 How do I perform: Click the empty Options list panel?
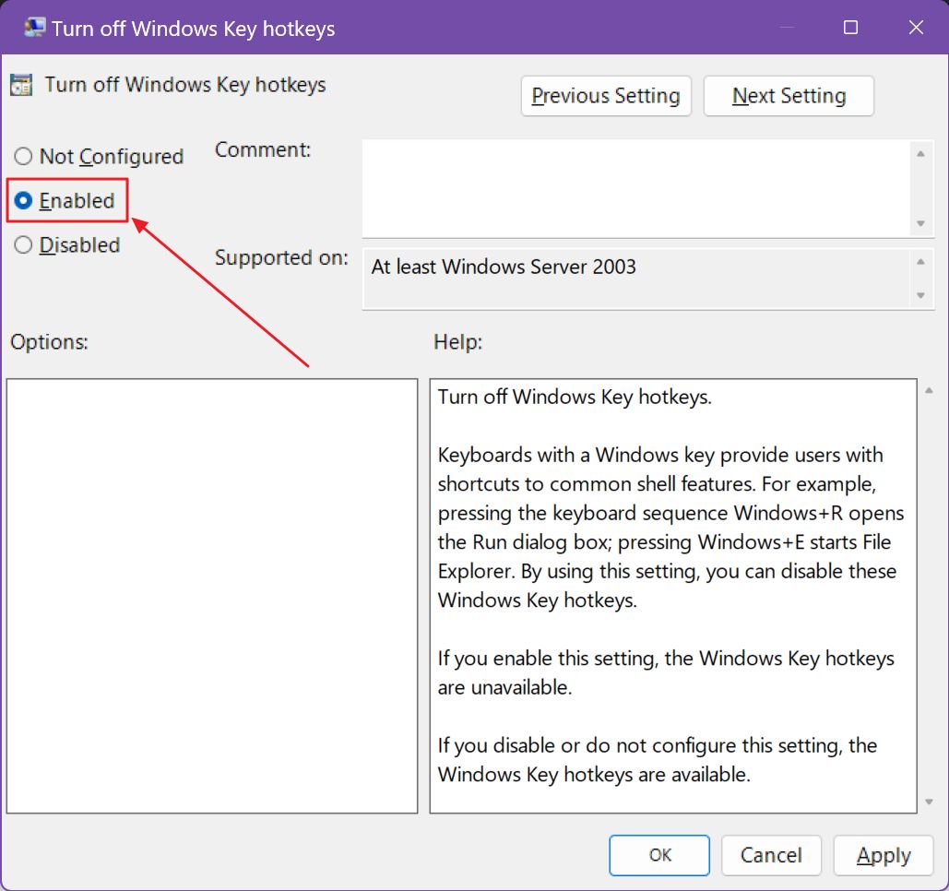[x=212, y=596]
